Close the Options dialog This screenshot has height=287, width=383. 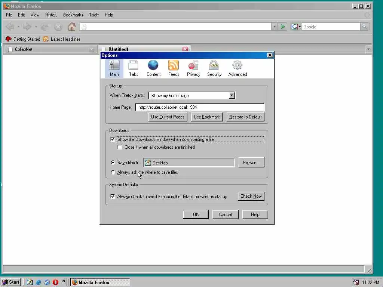tap(270, 55)
